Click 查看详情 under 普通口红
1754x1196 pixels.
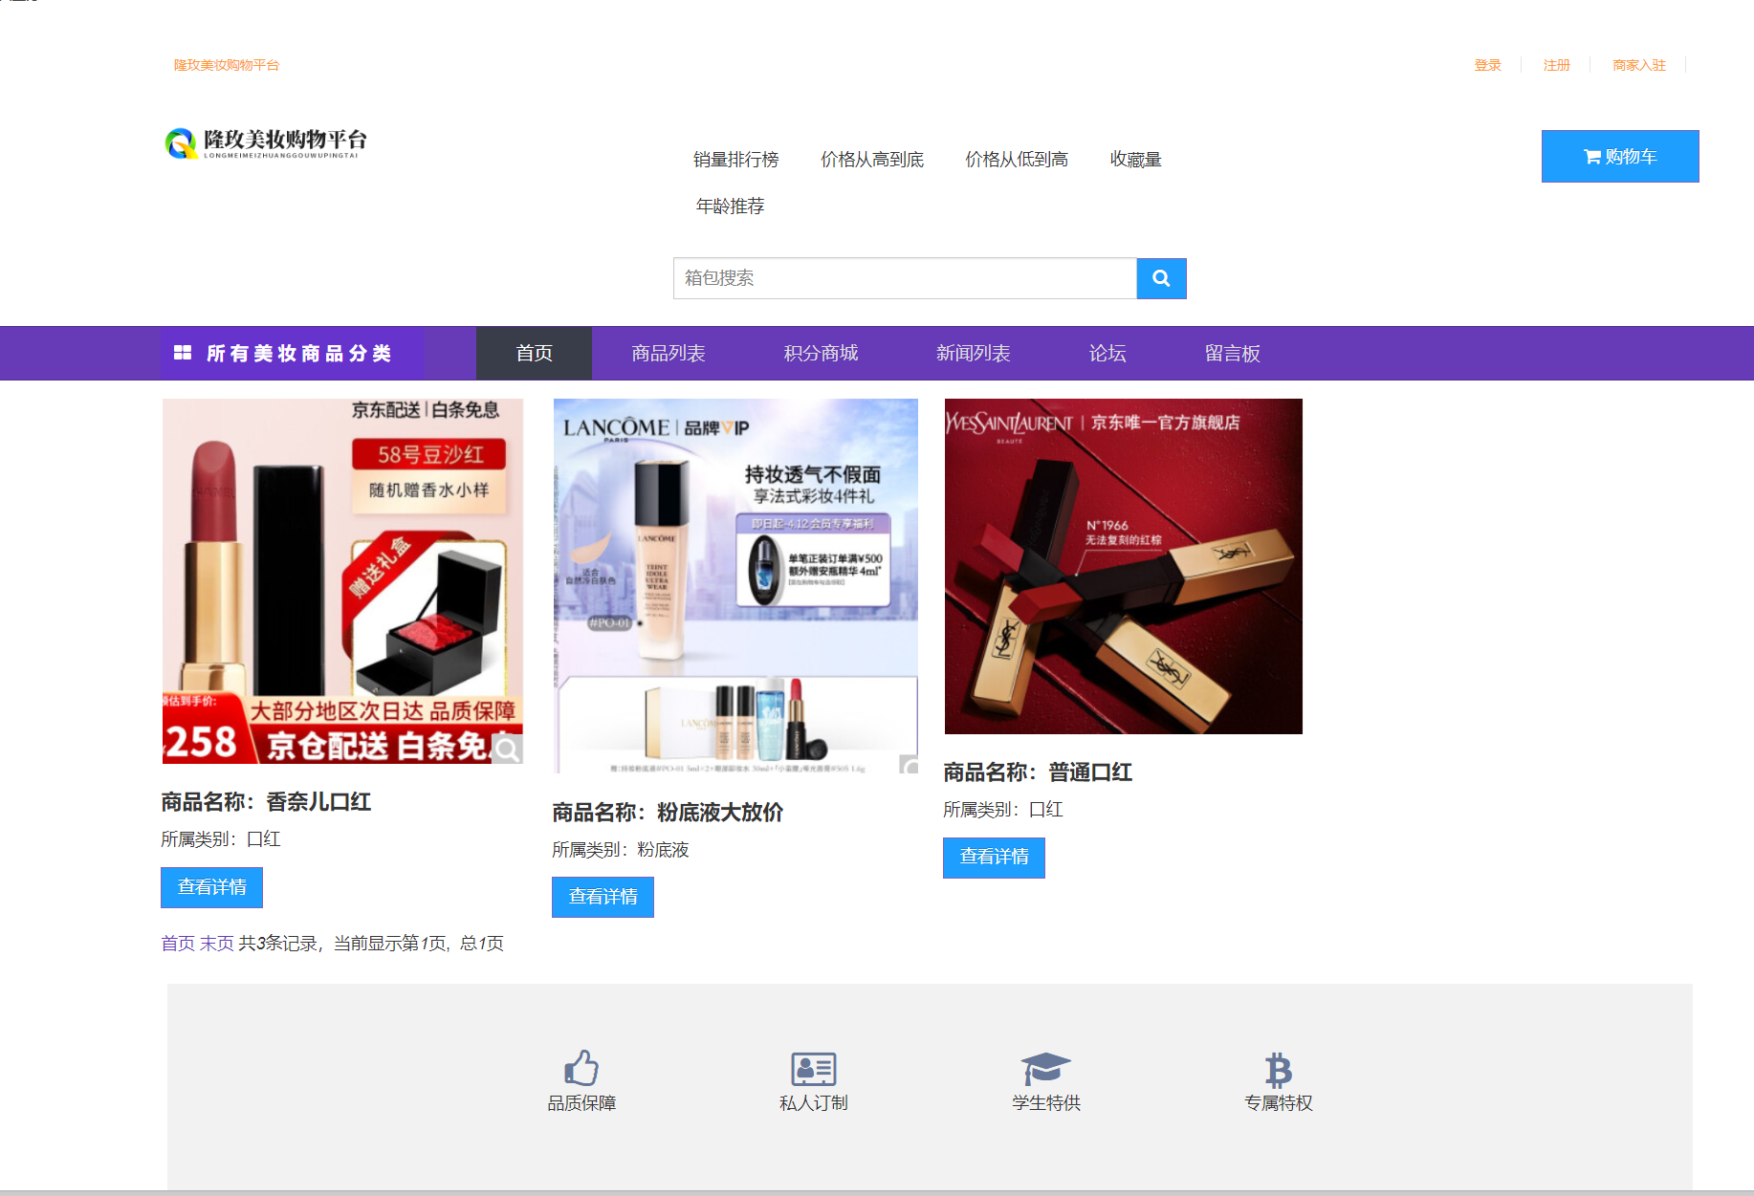pos(994,858)
